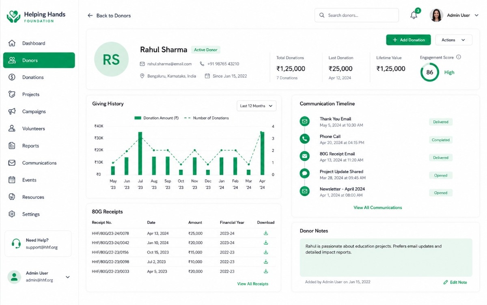Click the Delivered status for Thank You Email
The image size is (487, 305).
tap(441, 122)
